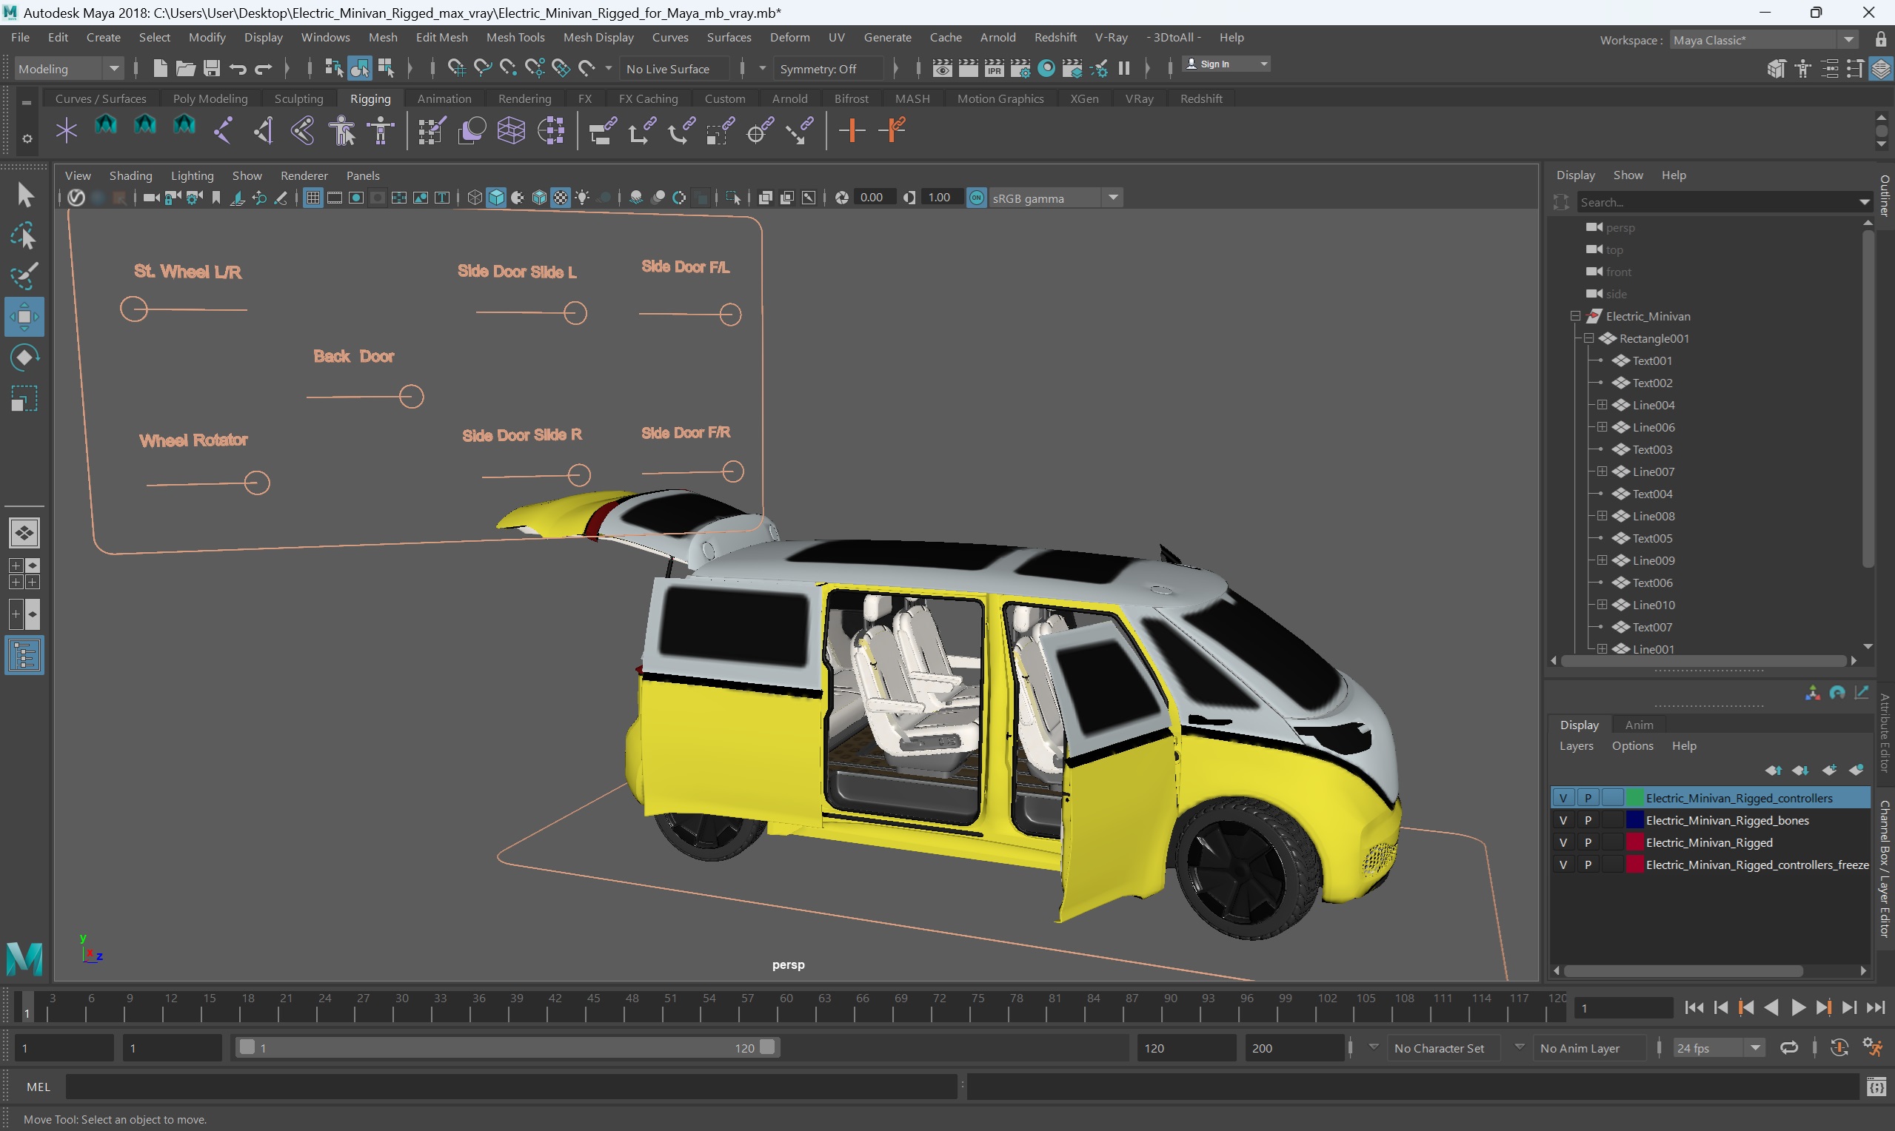Viewport: 1895px width, 1131px height.
Task: Open the viewport Shading menu
Action: 130,175
